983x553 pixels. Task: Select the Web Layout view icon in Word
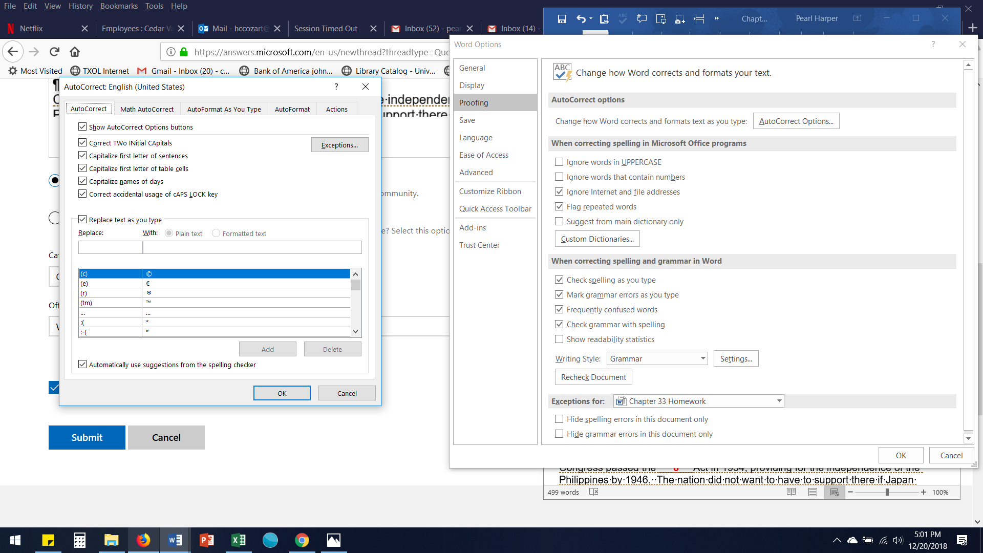(x=835, y=492)
